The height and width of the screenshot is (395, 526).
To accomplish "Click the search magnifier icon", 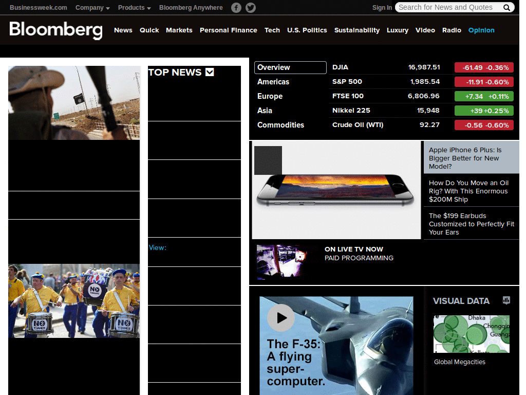I will pyautogui.click(x=506, y=7).
